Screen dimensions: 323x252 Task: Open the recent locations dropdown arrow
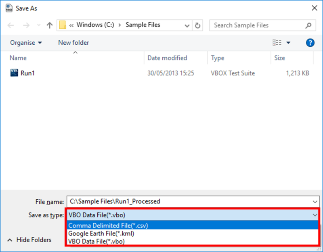tap(38, 25)
